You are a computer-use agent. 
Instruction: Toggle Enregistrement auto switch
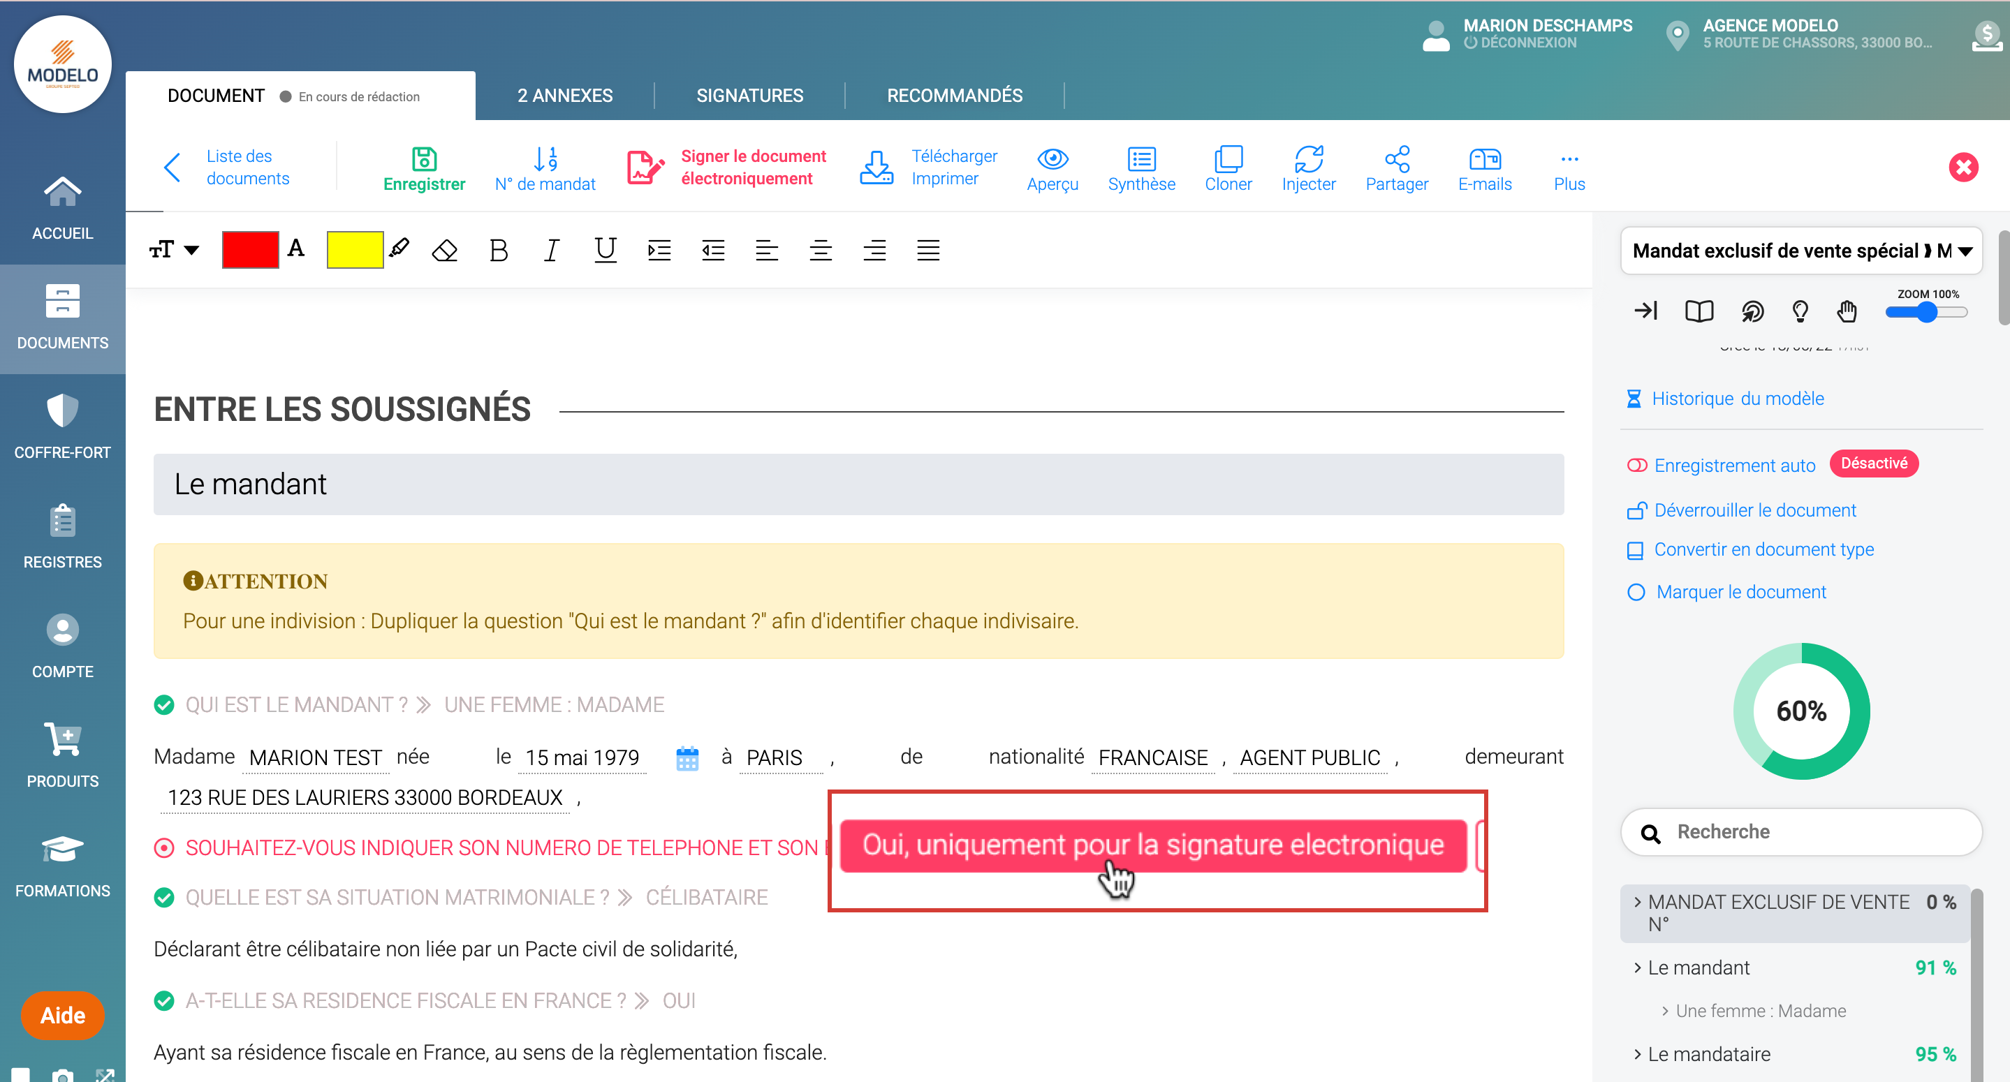pos(1636,466)
